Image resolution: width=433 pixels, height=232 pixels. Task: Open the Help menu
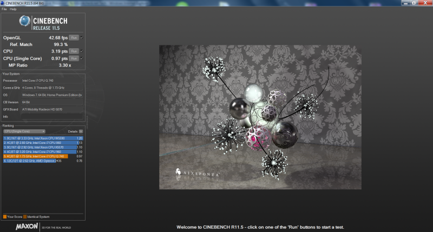coord(13,9)
